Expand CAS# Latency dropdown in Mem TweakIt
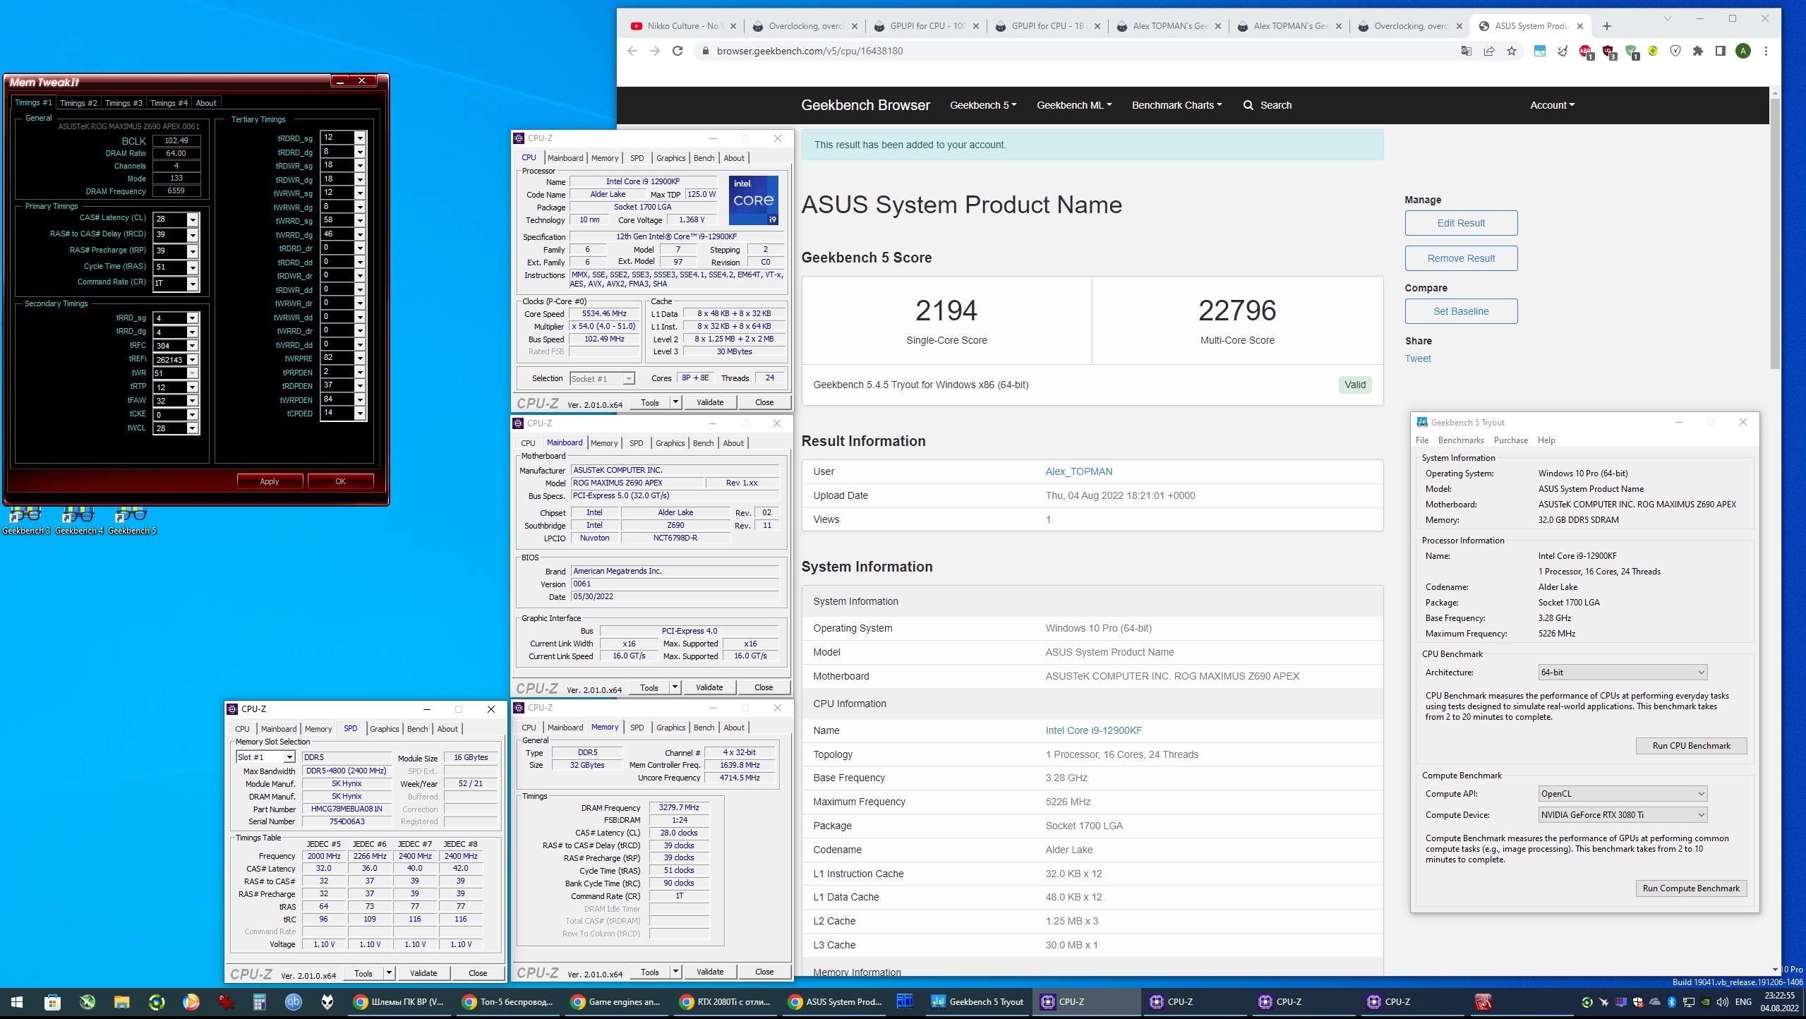The image size is (1806, 1019). coord(192,219)
